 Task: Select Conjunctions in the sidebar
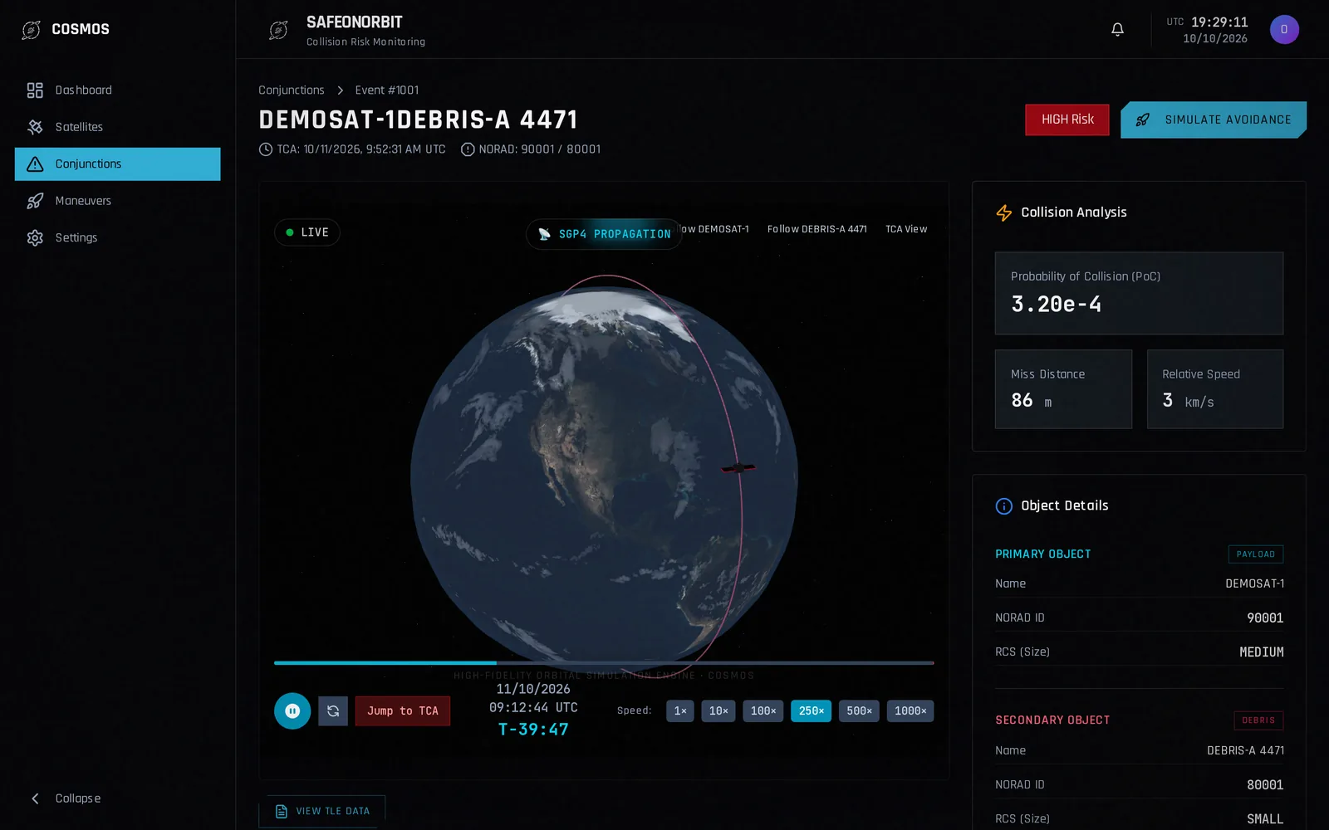click(117, 164)
